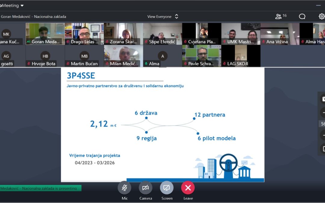
Task: Click the green speaker icon beside Goran Meda
Action: (x=29, y=42)
